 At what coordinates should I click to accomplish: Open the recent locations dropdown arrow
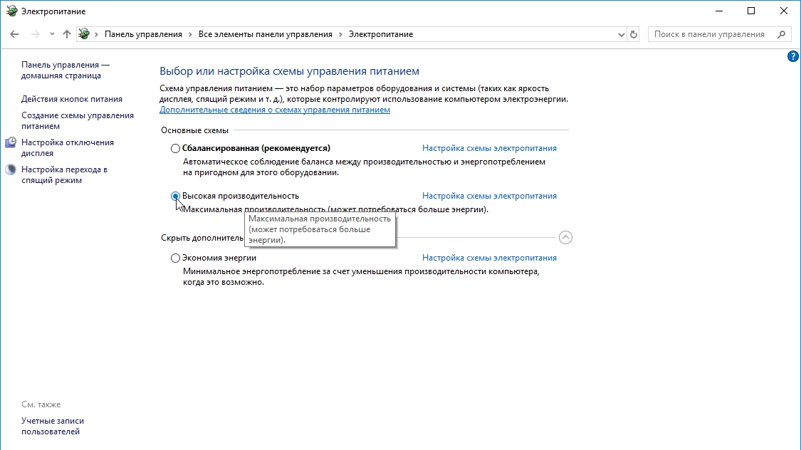[x=52, y=34]
